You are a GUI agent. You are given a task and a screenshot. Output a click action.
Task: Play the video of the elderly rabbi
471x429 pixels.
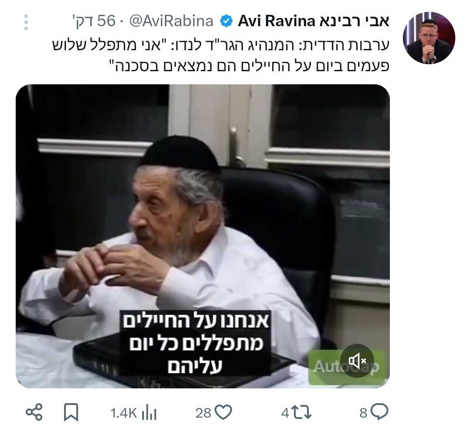[x=203, y=236]
